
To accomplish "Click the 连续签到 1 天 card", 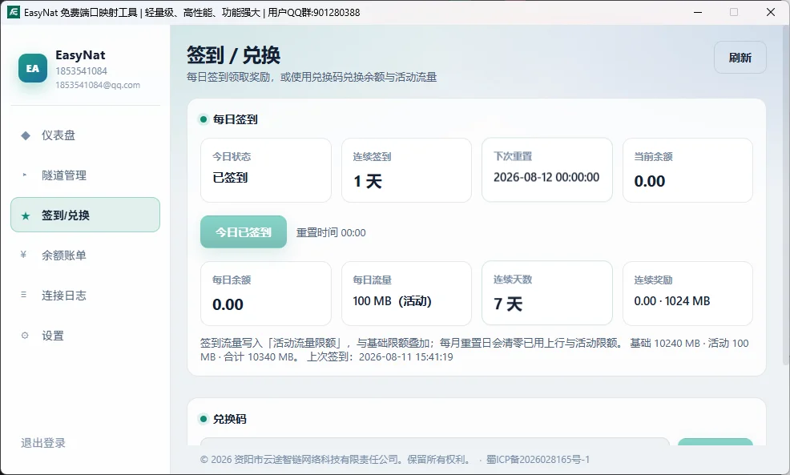I will coord(406,171).
